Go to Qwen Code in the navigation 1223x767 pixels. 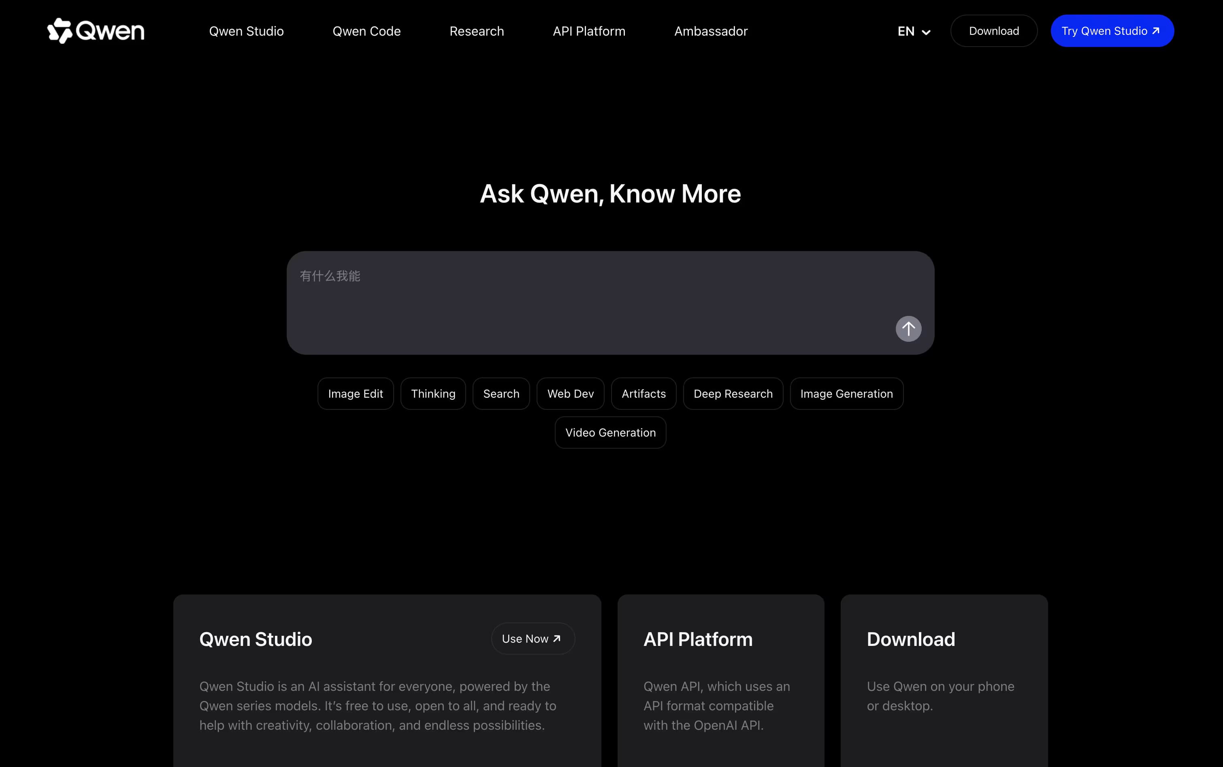367,32
